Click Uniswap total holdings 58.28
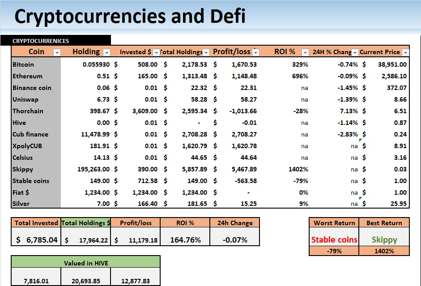 tap(199, 99)
